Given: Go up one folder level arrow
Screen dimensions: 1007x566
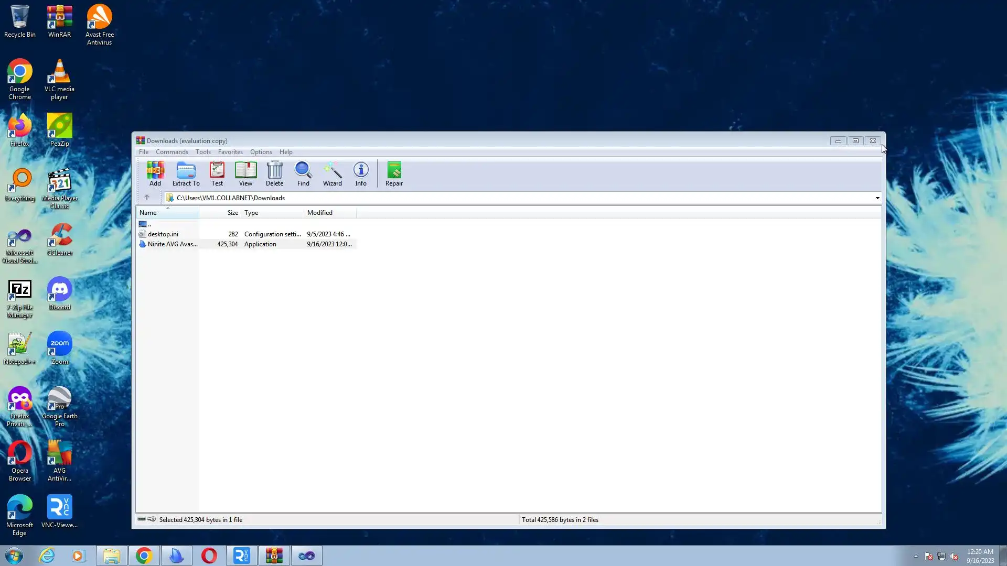Looking at the screenshot, I should coord(147,198).
